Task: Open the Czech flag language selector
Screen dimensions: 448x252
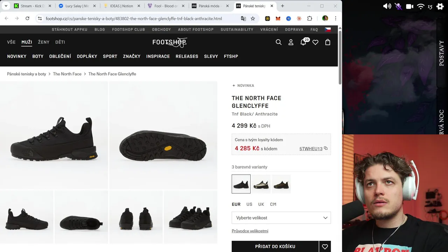Action: (328, 30)
